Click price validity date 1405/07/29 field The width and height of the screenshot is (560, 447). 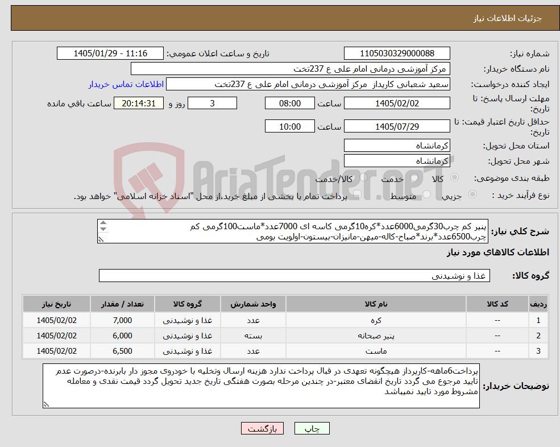click(x=397, y=126)
